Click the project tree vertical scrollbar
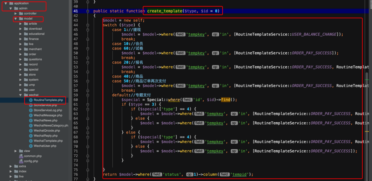372x181 pixels. click(x=70, y=59)
